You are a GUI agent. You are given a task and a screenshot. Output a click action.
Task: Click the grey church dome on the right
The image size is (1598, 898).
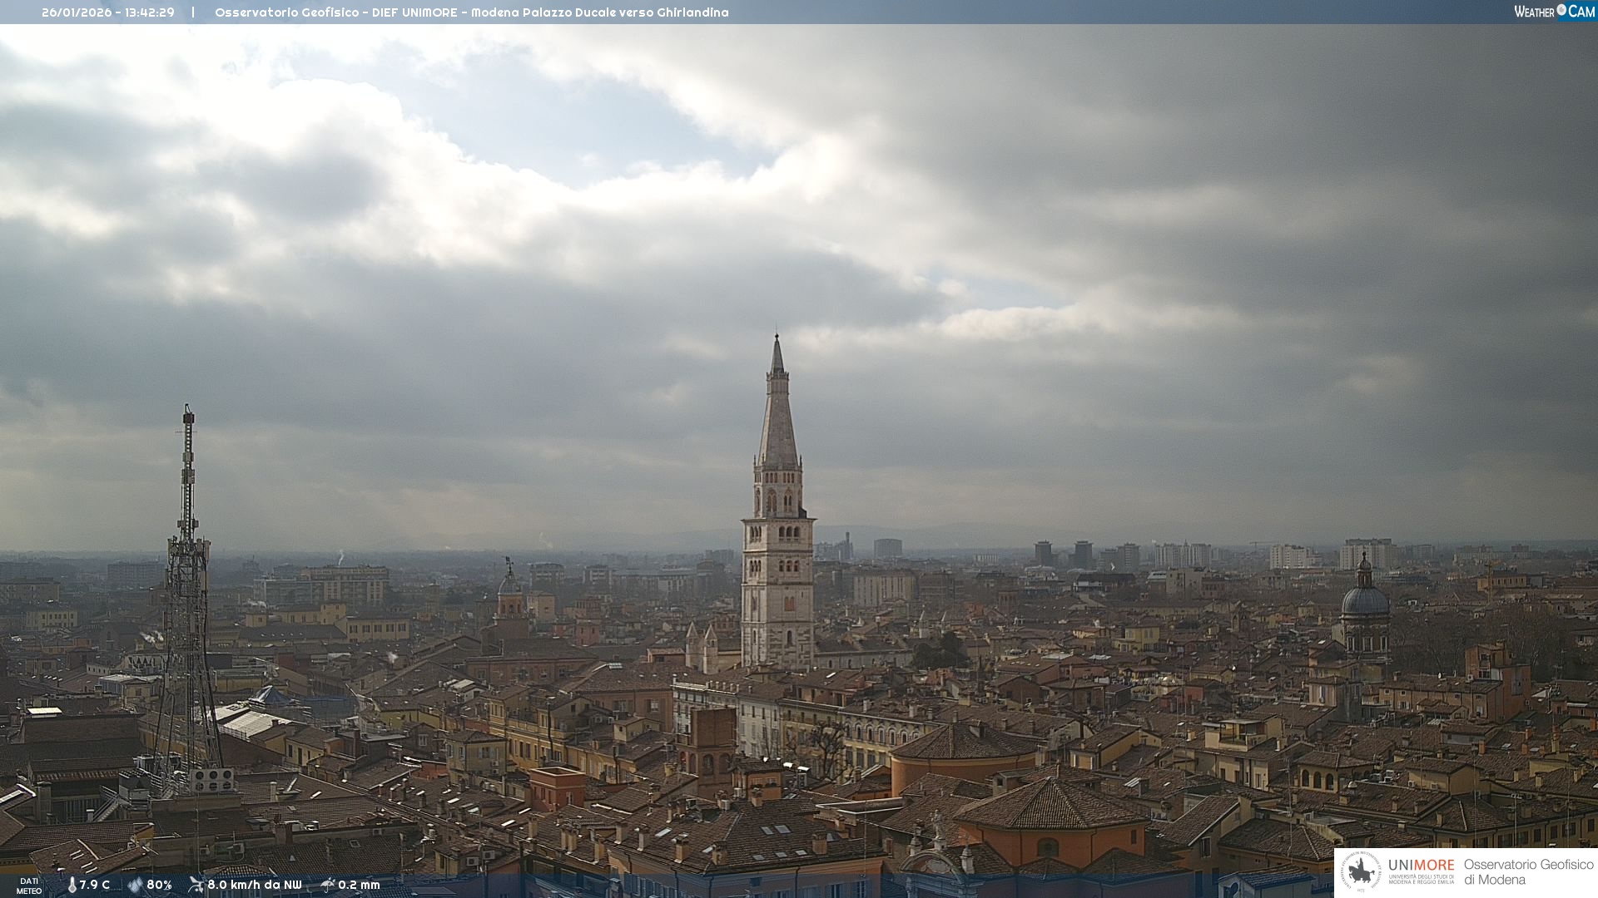[x=1365, y=599]
